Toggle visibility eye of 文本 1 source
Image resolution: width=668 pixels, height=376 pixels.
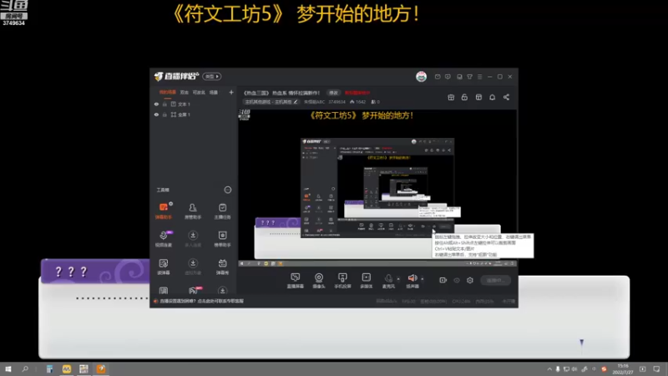point(156,104)
